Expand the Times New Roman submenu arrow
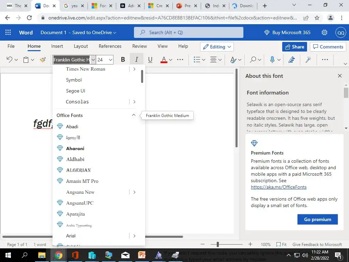The height and width of the screenshot is (262, 349). (134, 69)
